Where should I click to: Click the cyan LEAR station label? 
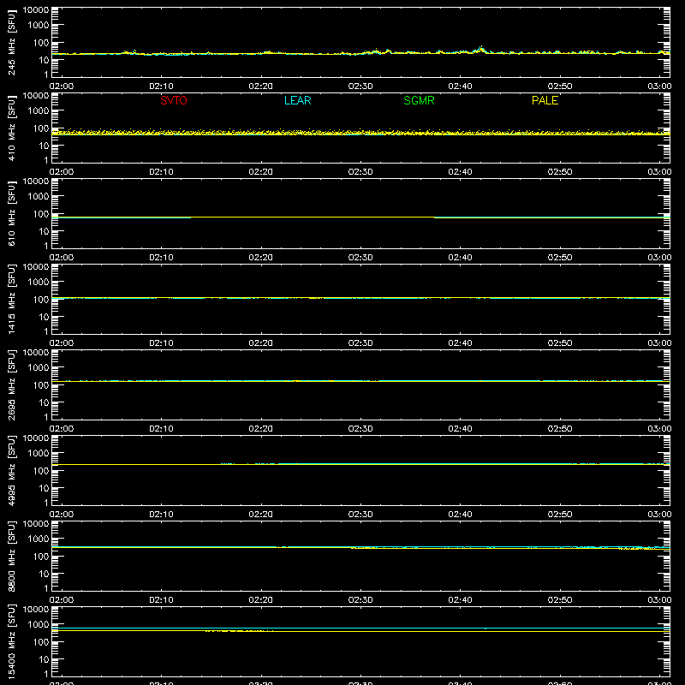pyautogui.click(x=297, y=100)
